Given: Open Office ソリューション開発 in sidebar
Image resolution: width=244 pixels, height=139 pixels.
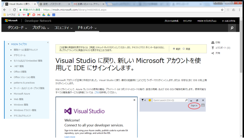Looking at the screenshot, I should [24, 77].
